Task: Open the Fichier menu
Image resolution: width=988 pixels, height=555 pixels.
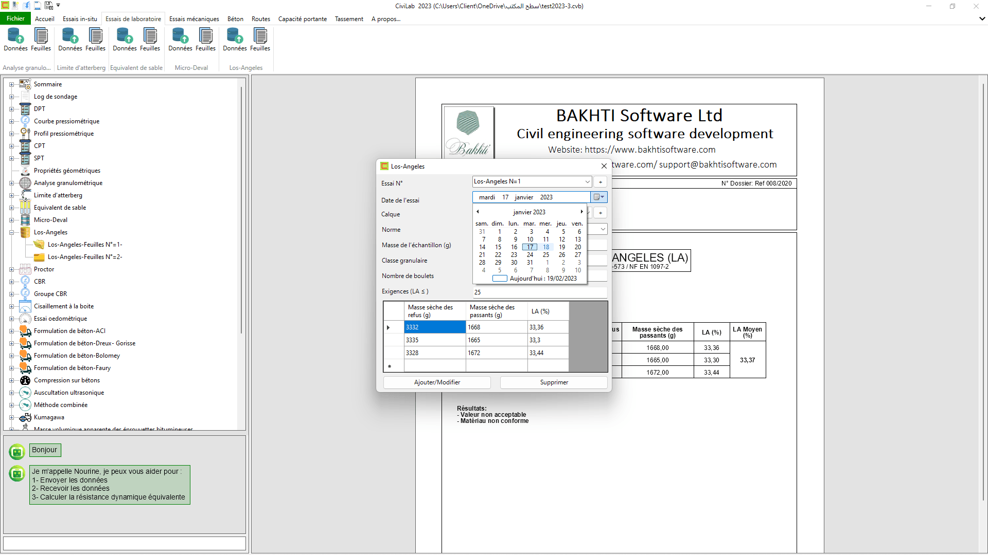Action: coord(15,18)
